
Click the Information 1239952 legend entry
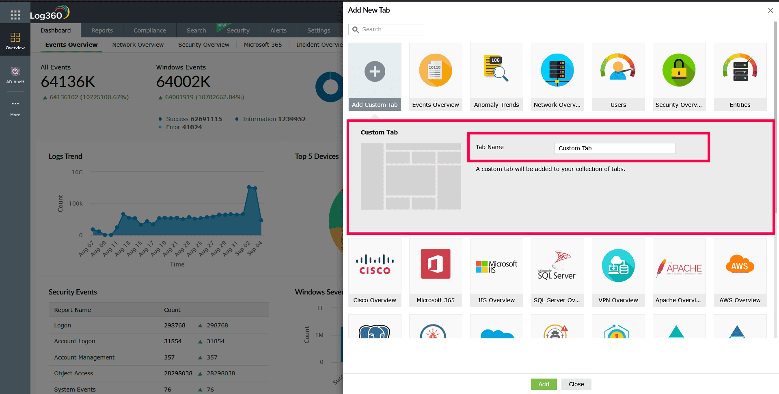(271, 119)
